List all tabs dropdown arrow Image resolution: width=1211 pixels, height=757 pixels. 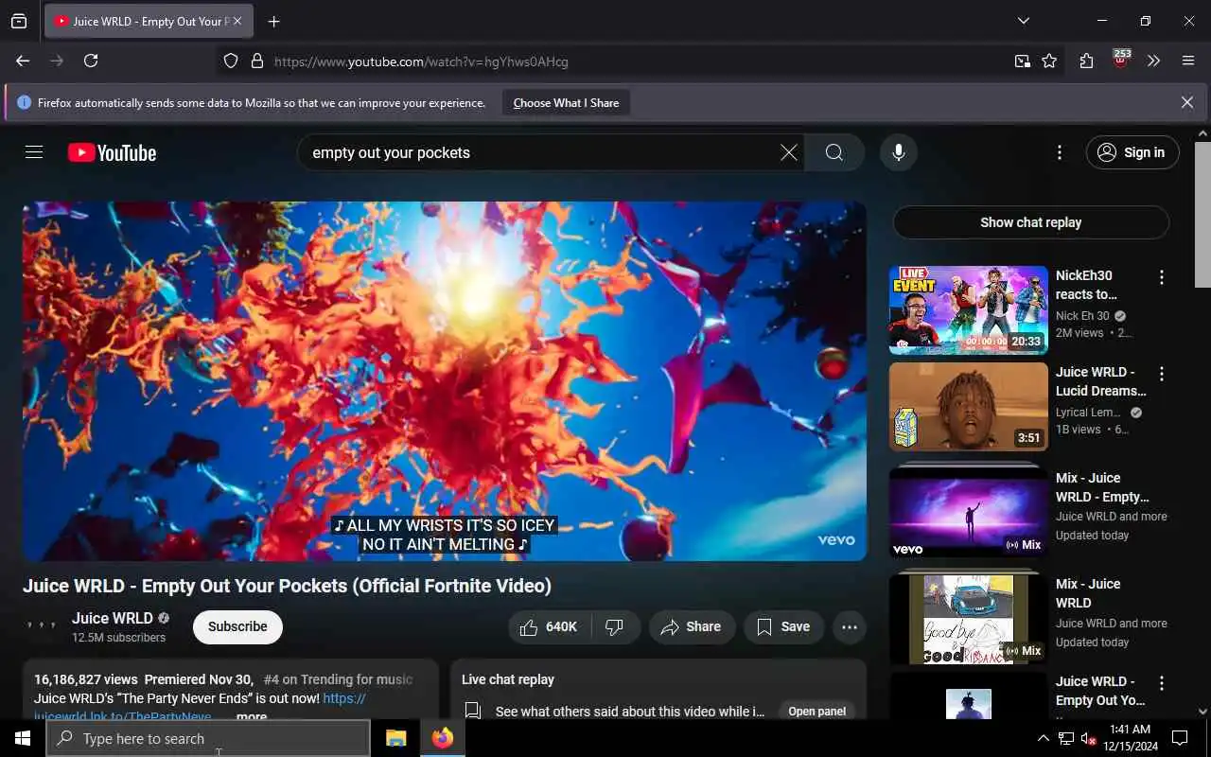[x=1023, y=21]
